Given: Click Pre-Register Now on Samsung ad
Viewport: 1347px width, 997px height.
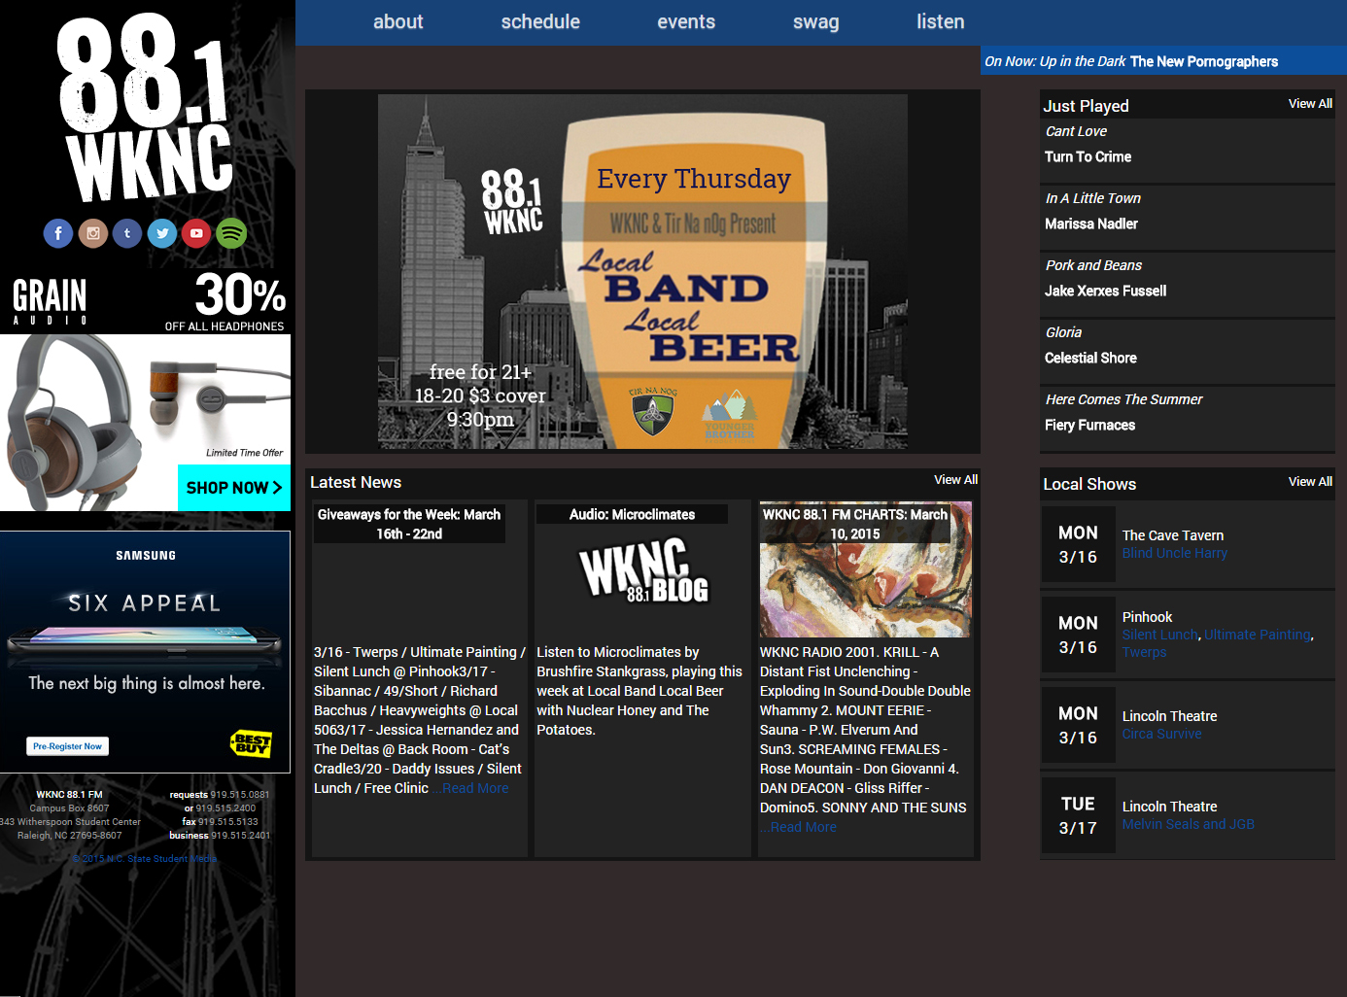Looking at the screenshot, I should pos(67,746).
